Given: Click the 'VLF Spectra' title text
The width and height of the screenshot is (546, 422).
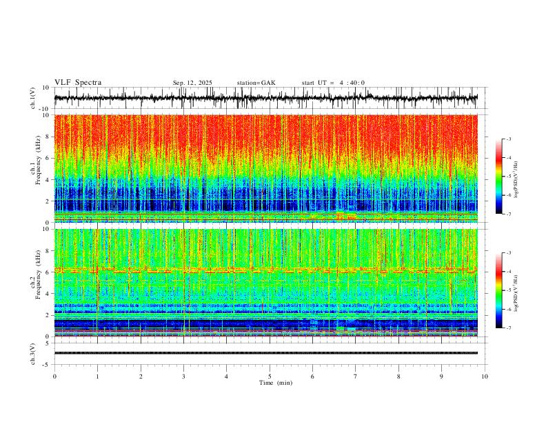Looking at the screenshot, I should (78, 83).
